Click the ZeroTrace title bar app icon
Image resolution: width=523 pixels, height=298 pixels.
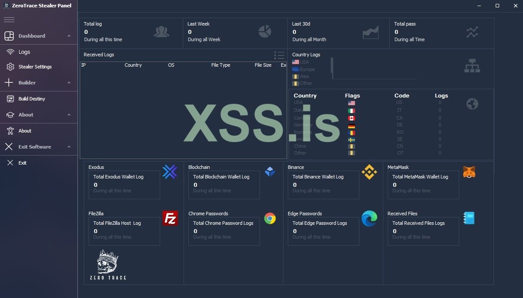(7, 5)
